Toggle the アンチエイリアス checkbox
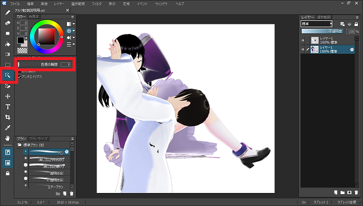 tap(19, 76)
